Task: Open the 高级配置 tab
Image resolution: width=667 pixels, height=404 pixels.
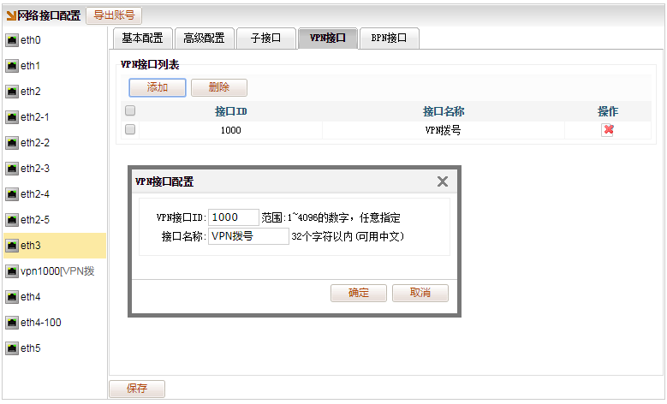Action: click(204, 38)
